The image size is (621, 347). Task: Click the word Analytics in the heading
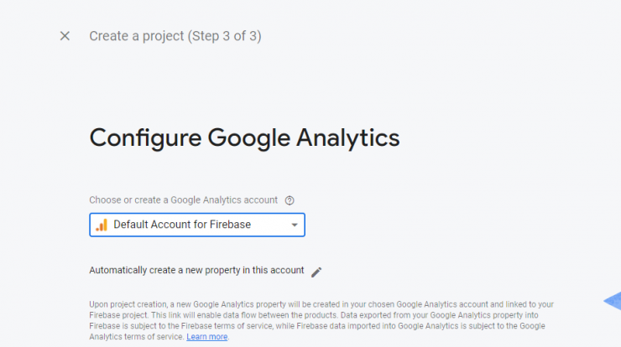pyautogui.click(x=348, y=138)
